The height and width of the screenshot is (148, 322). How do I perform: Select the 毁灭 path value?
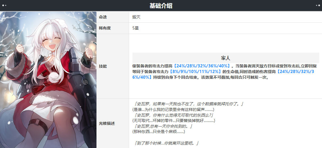click(136, 17)
